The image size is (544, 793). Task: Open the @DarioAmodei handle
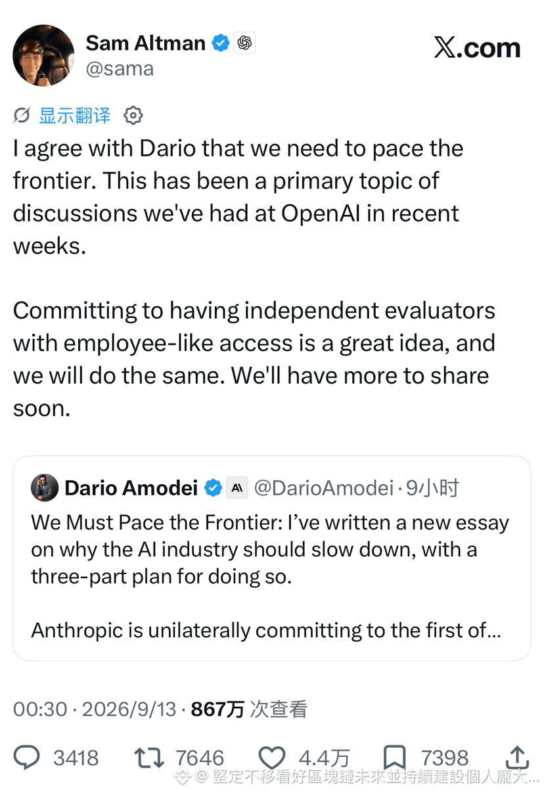pyautogui.click(x=323, y=488)
